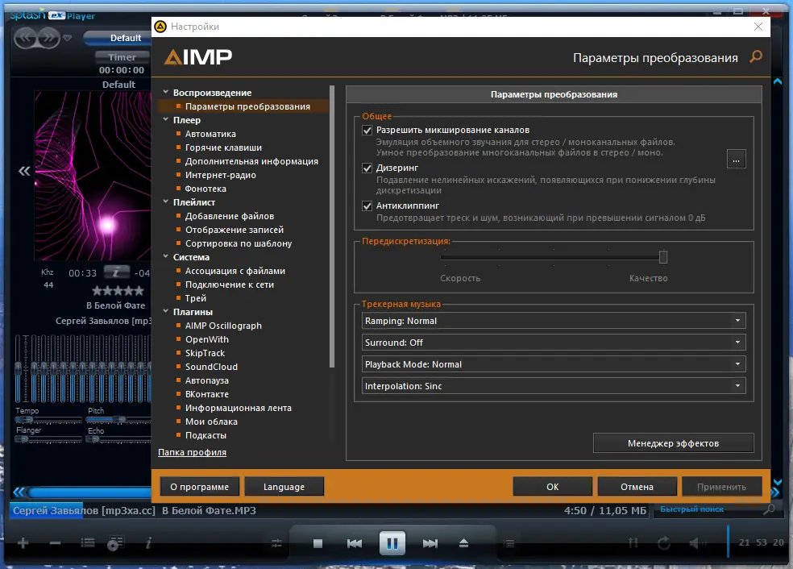Open 'Интернет-радио' settings page
The width and height of the screenshot is (793, 569).
221,175
